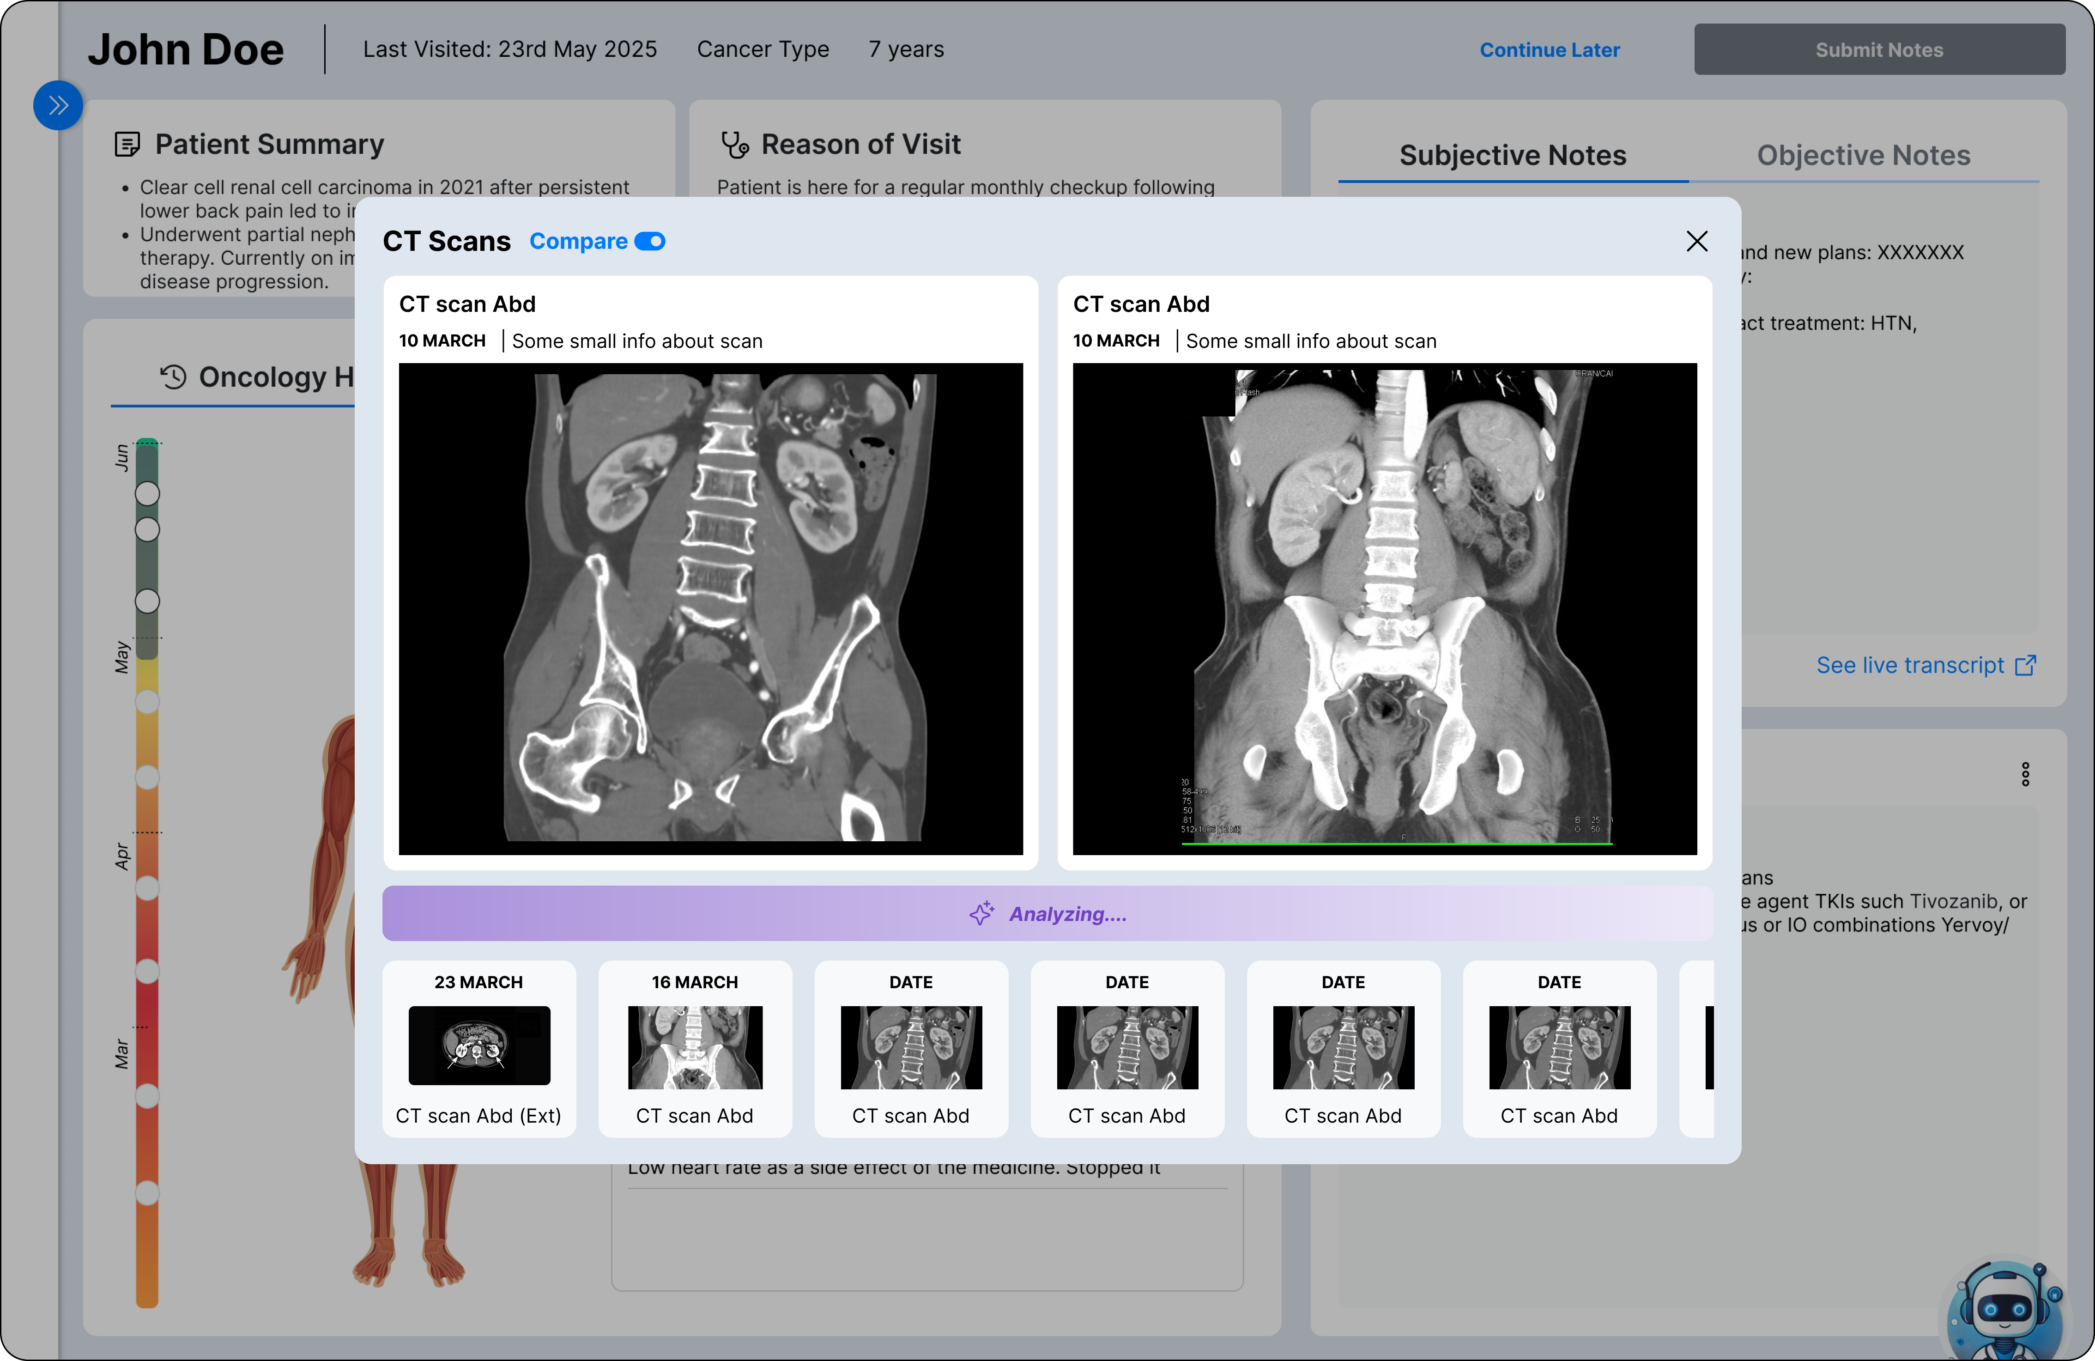The height and width of the screenshot is (1361, 2095).
Task: Select the 16 March CT scan thumbnail
Action: pyautogui.click(x=695, y=1048)
